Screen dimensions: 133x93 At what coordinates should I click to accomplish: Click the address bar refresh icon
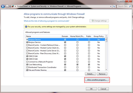(114, 6)
